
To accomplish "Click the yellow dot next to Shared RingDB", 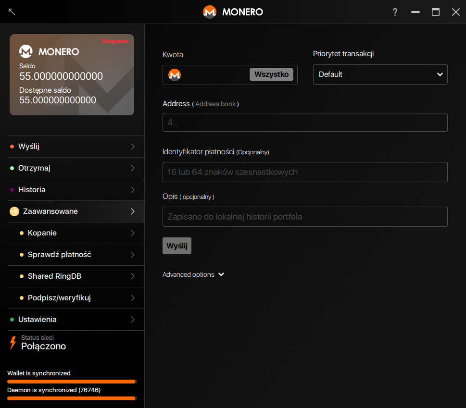I will pyautogui.click(x=21, y=276).
